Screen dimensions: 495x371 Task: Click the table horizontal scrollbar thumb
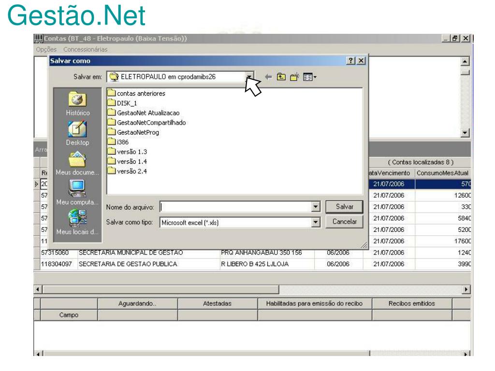[x=161, y=289]
